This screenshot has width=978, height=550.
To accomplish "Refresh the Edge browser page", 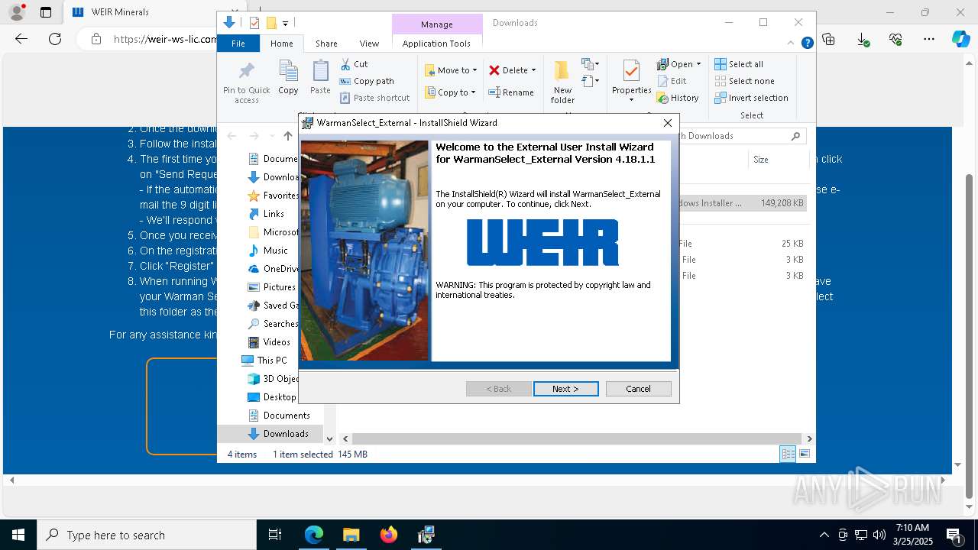I will tap(55, 39).
